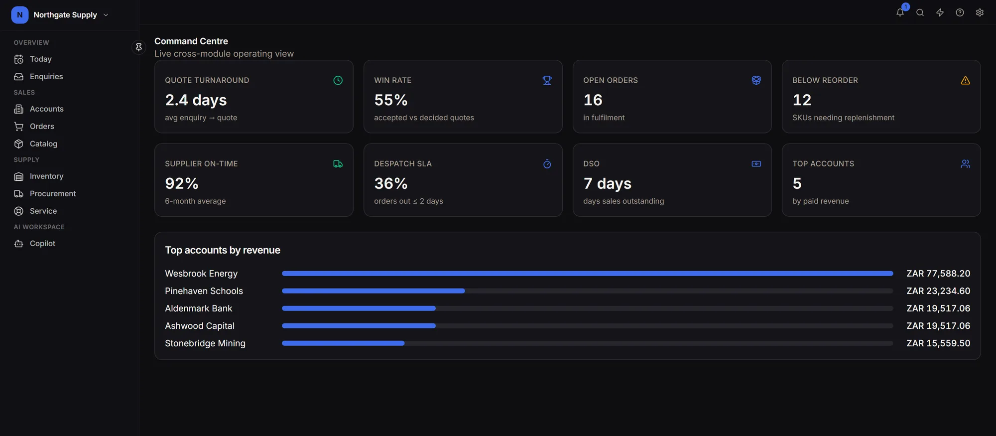Image resolution: width=996 pixels, height=436 pixels.
Task: Click the Top Accounts users icon
Action: 965,164
